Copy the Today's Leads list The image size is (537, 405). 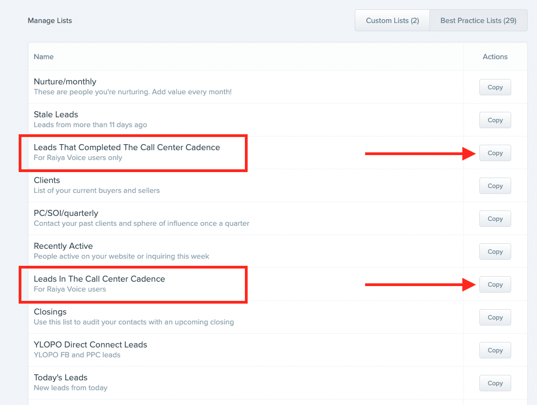click(495, 383)
